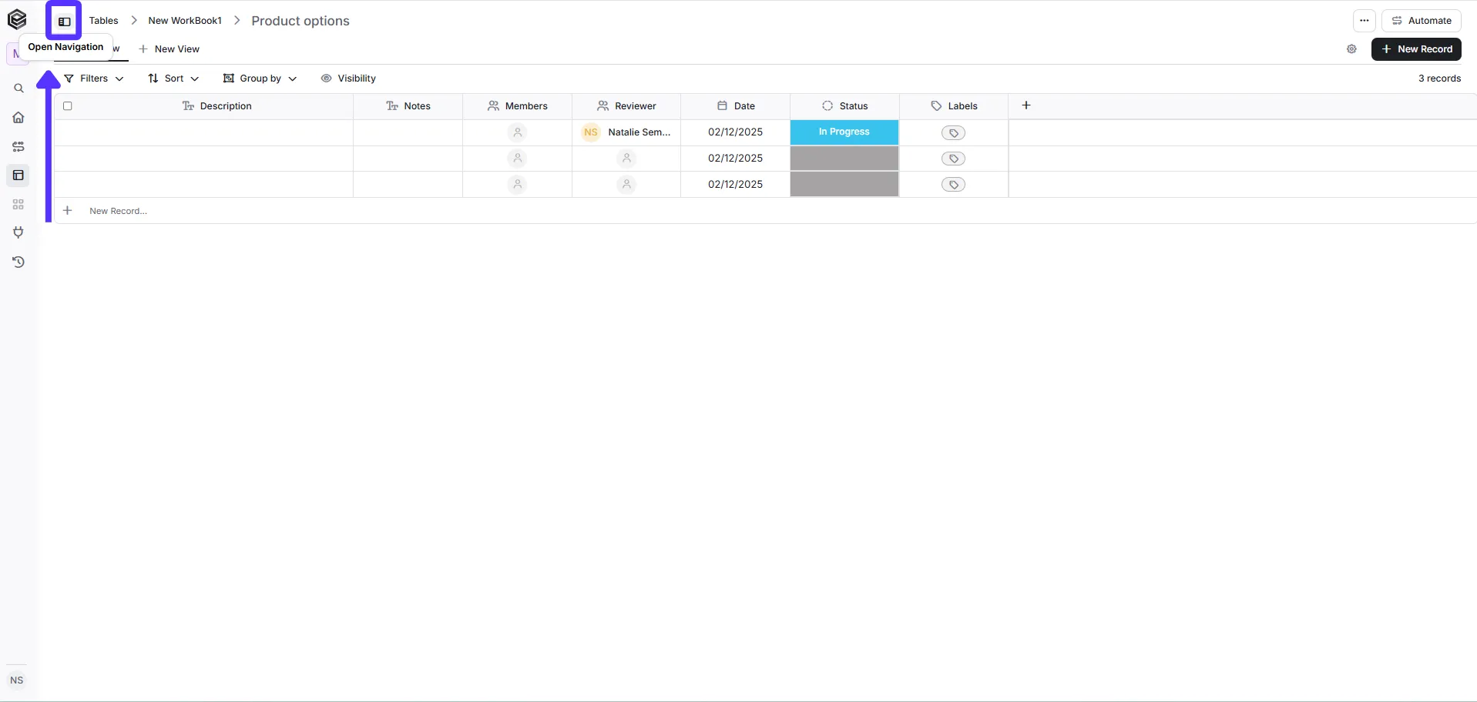Click plus icon beside New Record row
The width and height of the screenshot is (1477, 702).
tap(68, 210)
